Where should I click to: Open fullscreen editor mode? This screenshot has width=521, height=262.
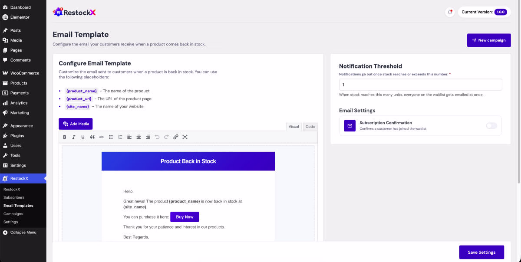[185, 137]
